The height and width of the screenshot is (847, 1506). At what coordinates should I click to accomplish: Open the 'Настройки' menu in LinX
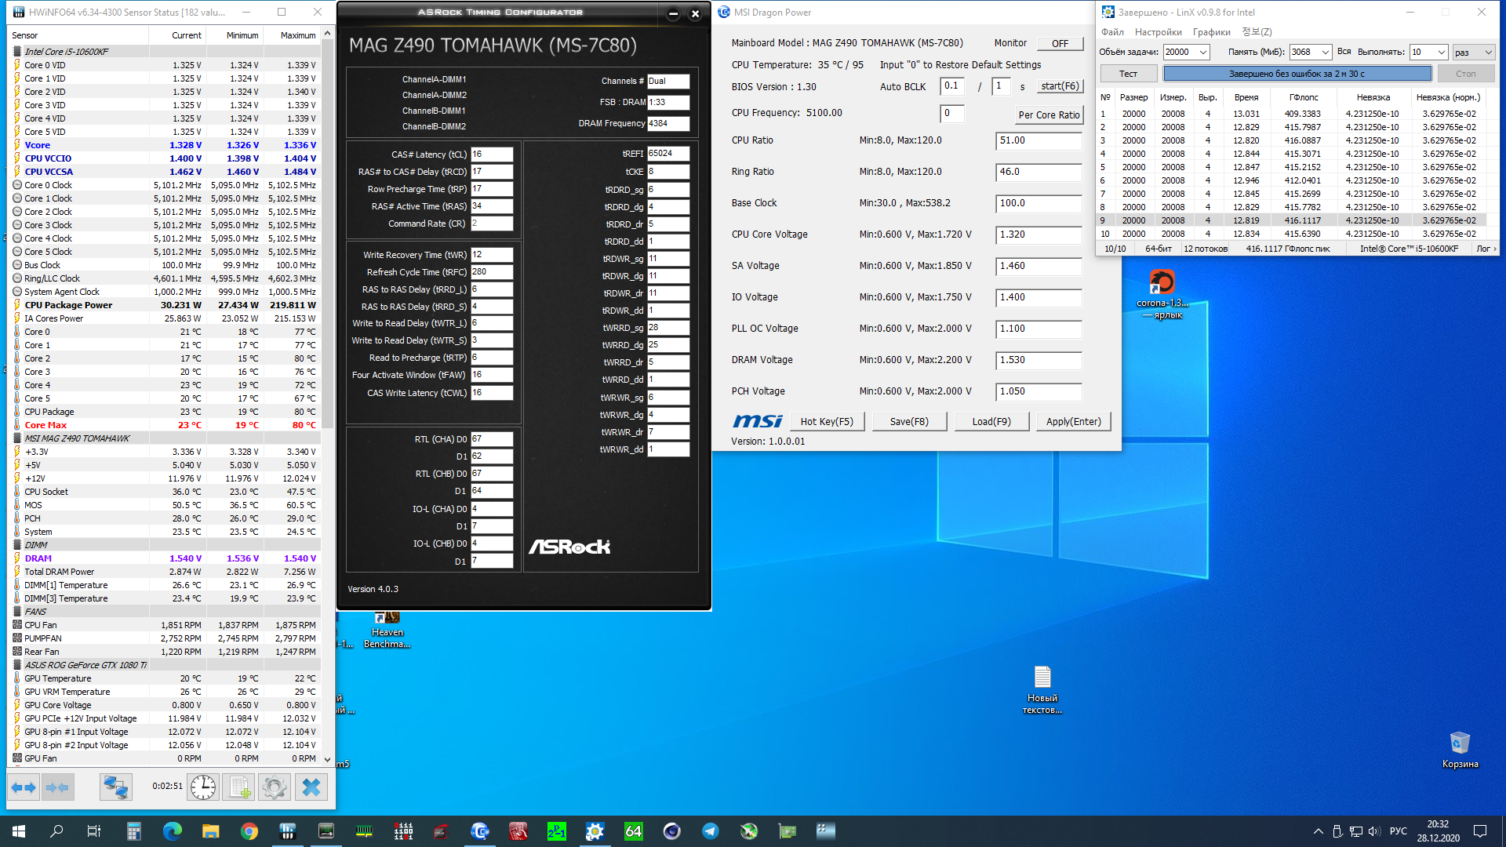coord(1158,32)
